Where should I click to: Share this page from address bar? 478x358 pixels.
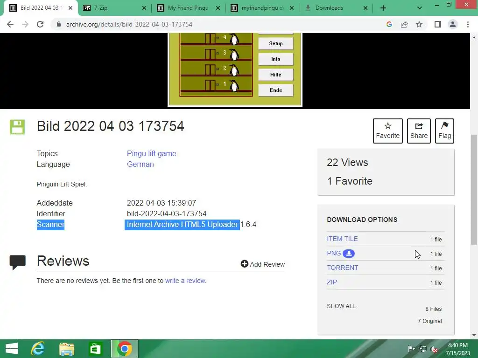[x=404, y=24]
